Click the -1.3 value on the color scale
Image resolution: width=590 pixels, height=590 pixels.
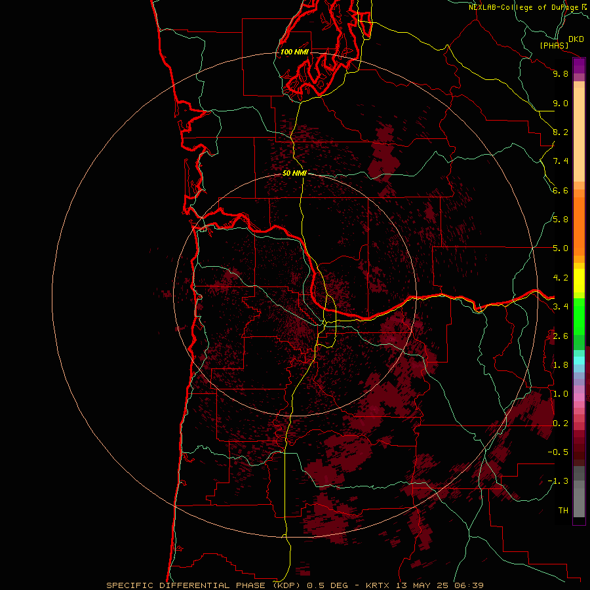pyautogui.click(x=558, y=481)
